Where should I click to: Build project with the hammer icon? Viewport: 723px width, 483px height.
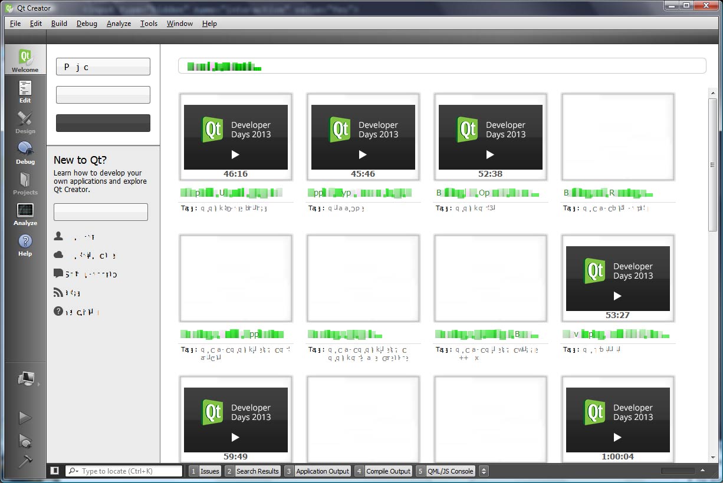(x=25, y=461)
